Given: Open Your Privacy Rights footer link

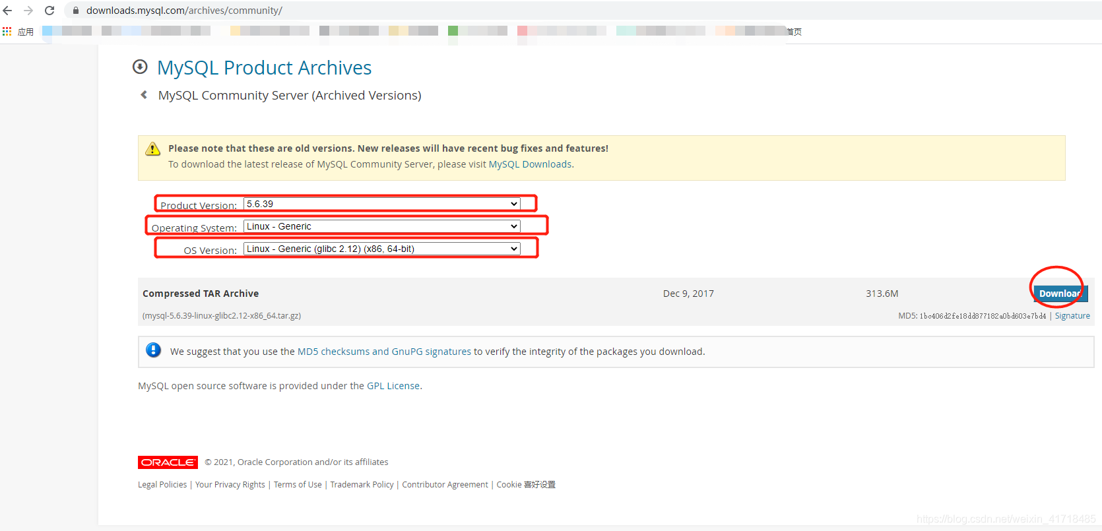Looking at the screenshot, I should [x=230, y=484].
